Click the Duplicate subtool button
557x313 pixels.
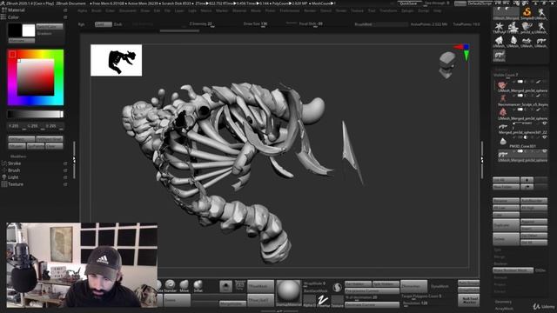[x=506, y=225]
